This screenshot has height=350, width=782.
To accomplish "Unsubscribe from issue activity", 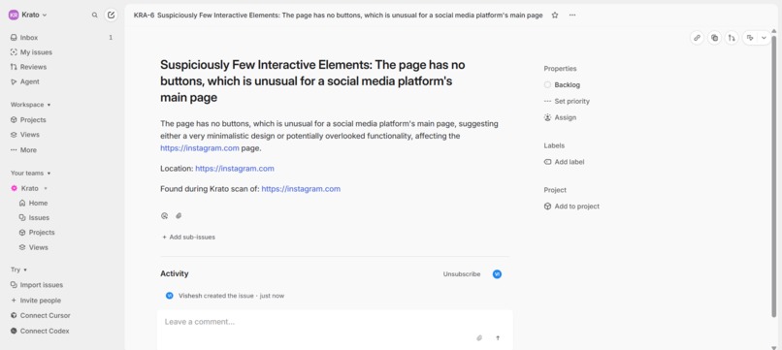I will pyautogui.click(x=462, y=274).
